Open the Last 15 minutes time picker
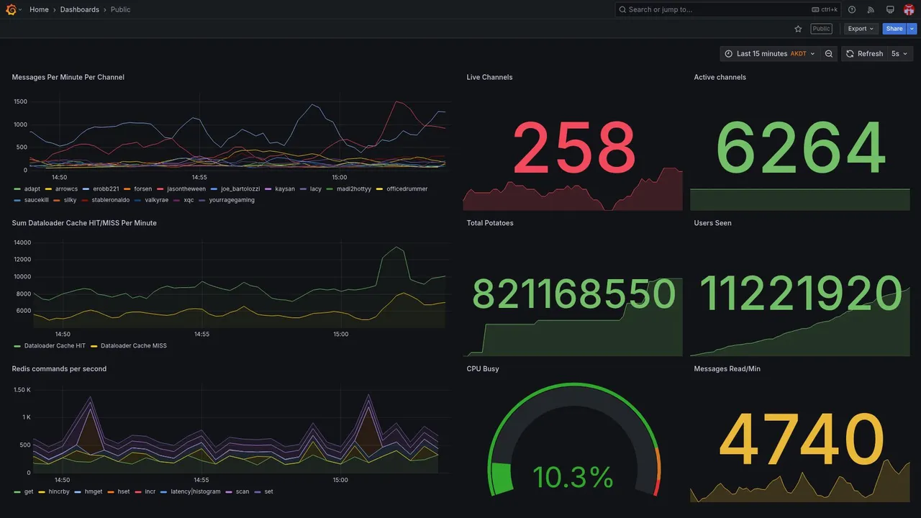This screenshot has height=518, width=921. 769,54
